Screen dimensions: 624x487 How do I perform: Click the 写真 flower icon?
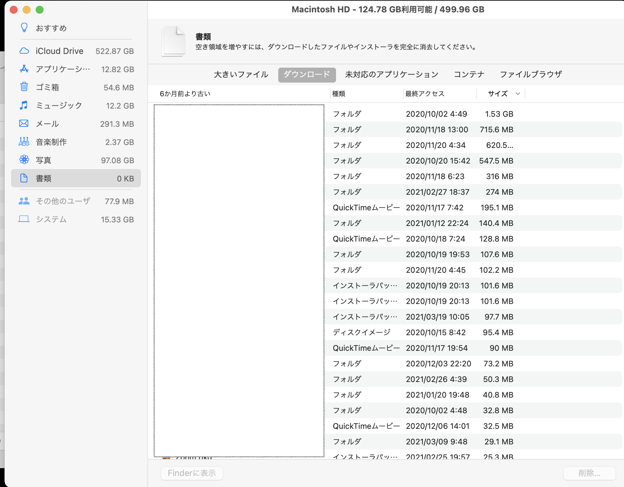[x=24, y=160]
